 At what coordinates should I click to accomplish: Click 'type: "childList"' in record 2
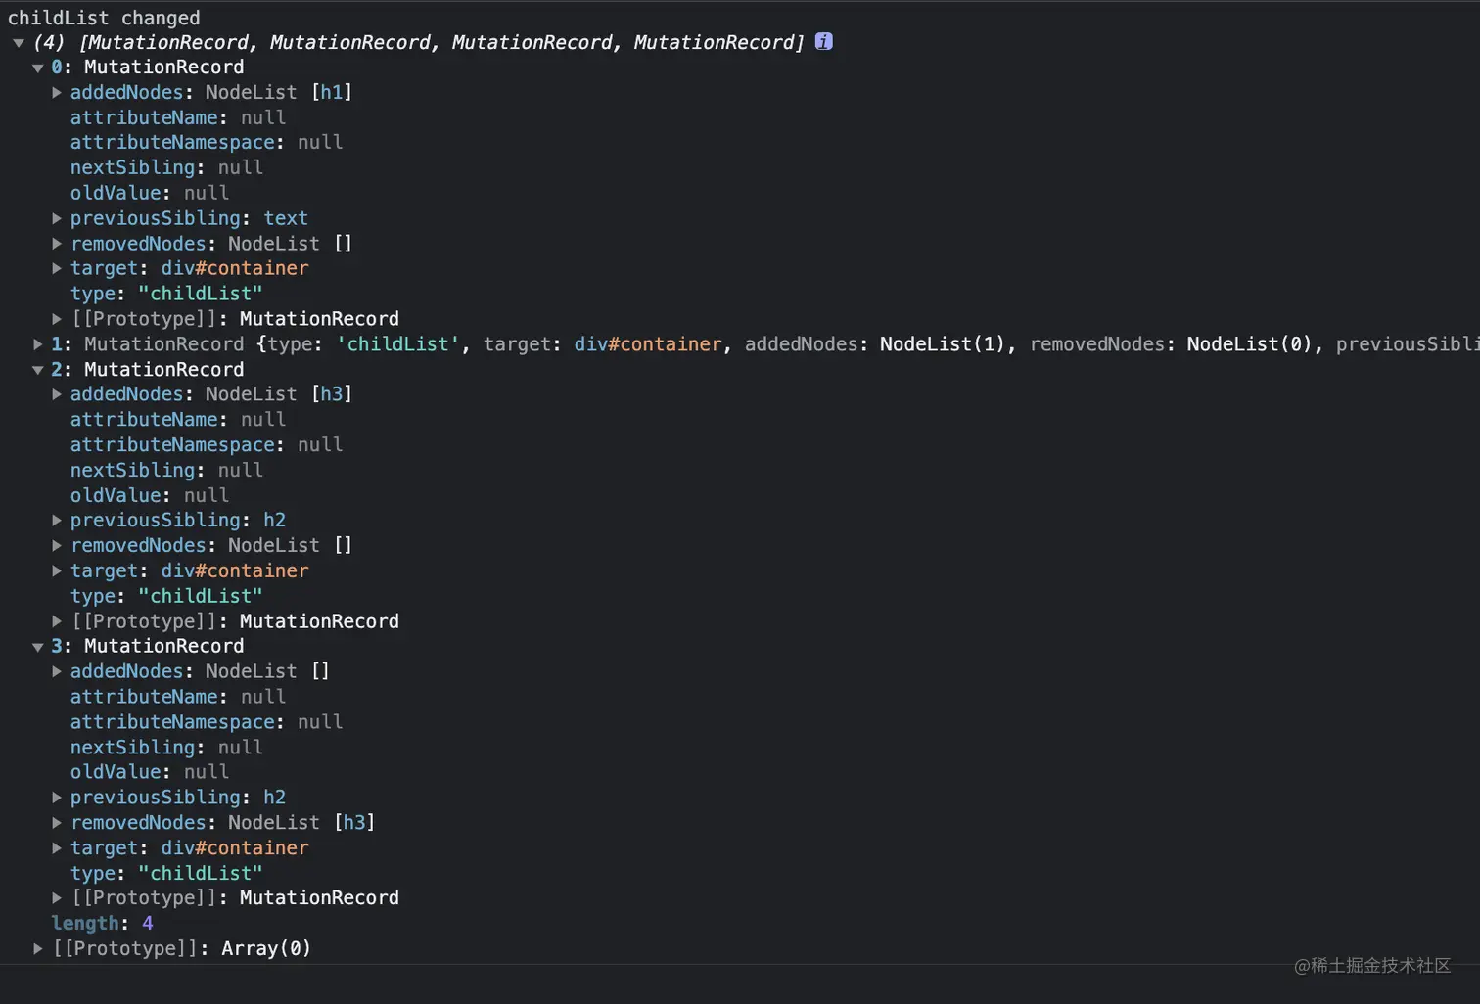tap(166, 596)
